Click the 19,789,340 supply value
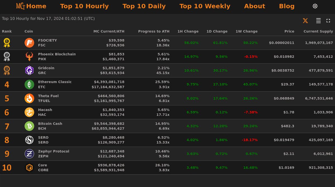The height and width of the screenshot is (187, 335). 321,126
